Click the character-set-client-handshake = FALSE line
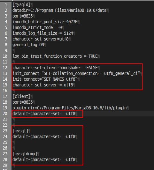This screenshot has width=154, height=170. pos(55,68)
